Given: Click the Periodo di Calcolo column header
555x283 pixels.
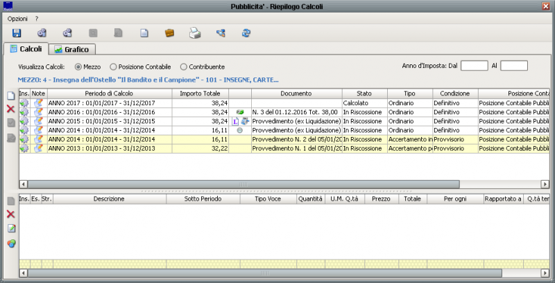Looking at the screenshot, I should point(108,93).
